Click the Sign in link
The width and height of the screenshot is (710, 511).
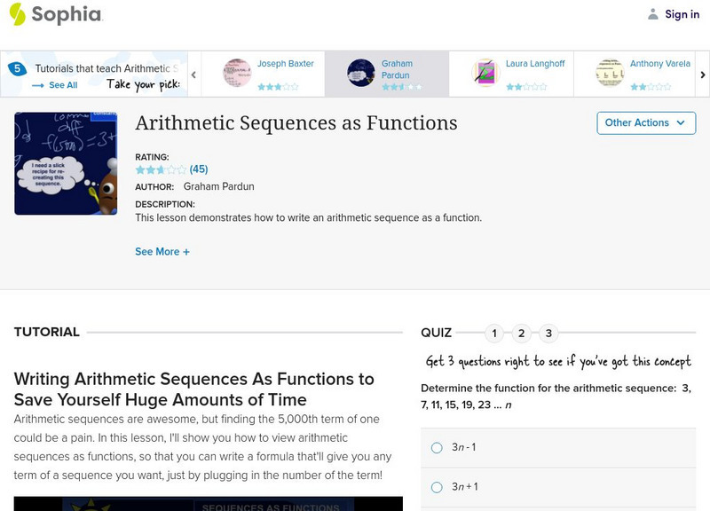(x=682, y=14)
